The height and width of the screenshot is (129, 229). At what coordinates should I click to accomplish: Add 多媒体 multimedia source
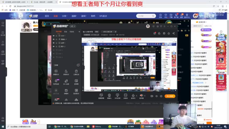click(x=126, y=96)
